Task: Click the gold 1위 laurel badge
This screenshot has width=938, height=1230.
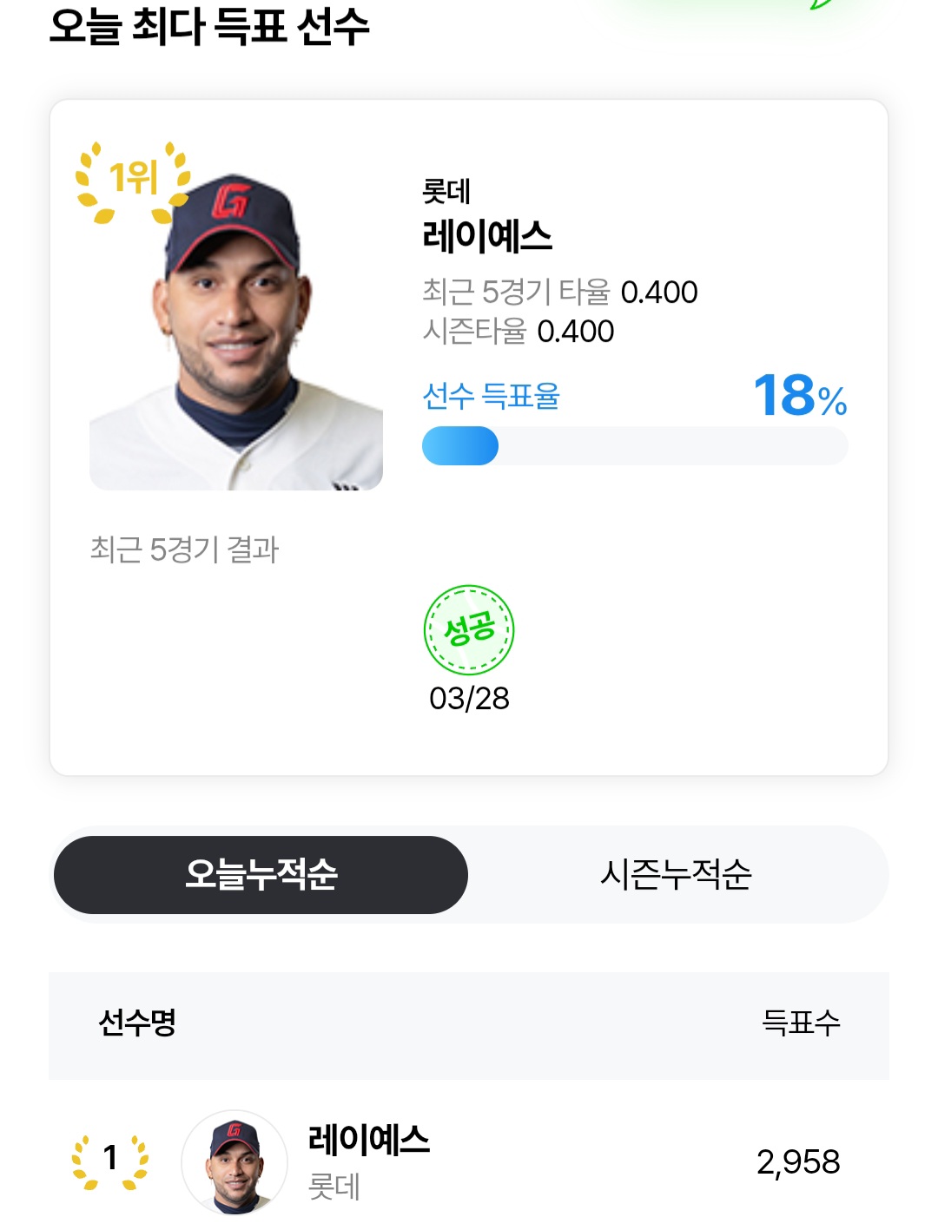Action: coord(133,181)
